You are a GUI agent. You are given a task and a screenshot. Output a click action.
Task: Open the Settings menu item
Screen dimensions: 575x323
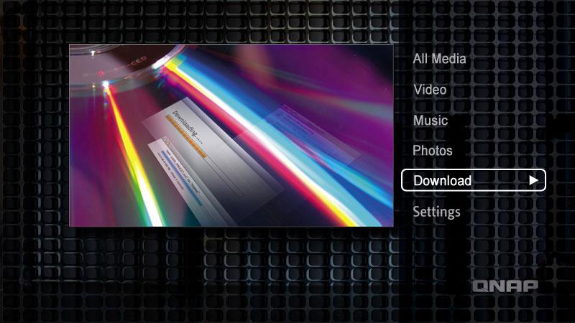click(436, 212)
